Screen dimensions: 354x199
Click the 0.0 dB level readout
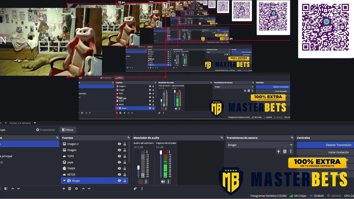[x=160, y=147]
